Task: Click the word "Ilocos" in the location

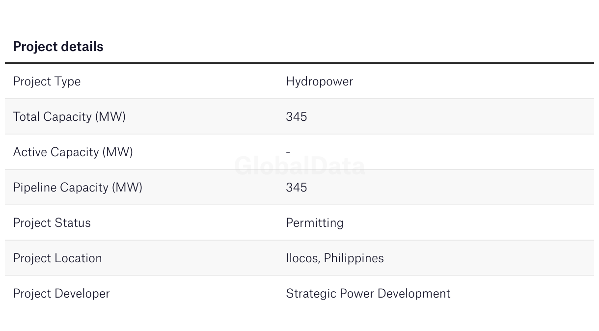Action: tap(302, 258)
